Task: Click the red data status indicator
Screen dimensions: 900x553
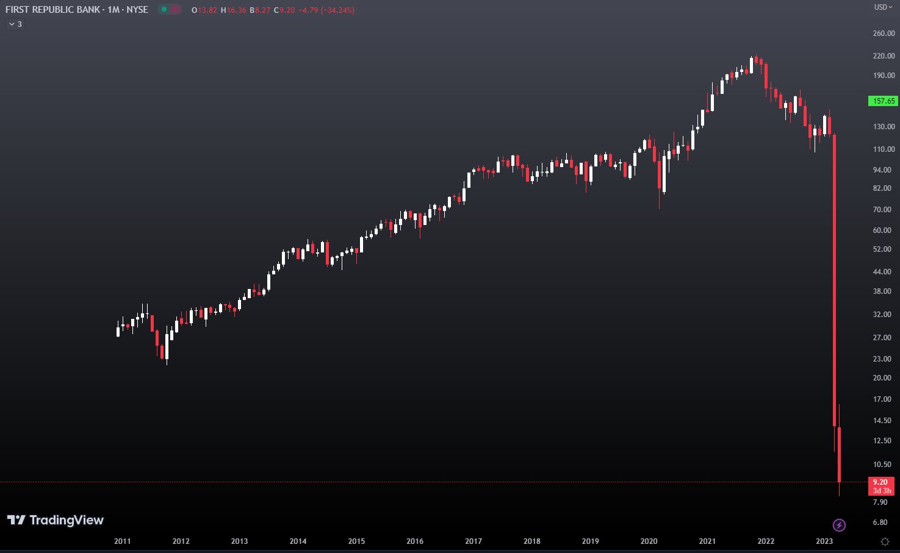Action: pos(175,10)
